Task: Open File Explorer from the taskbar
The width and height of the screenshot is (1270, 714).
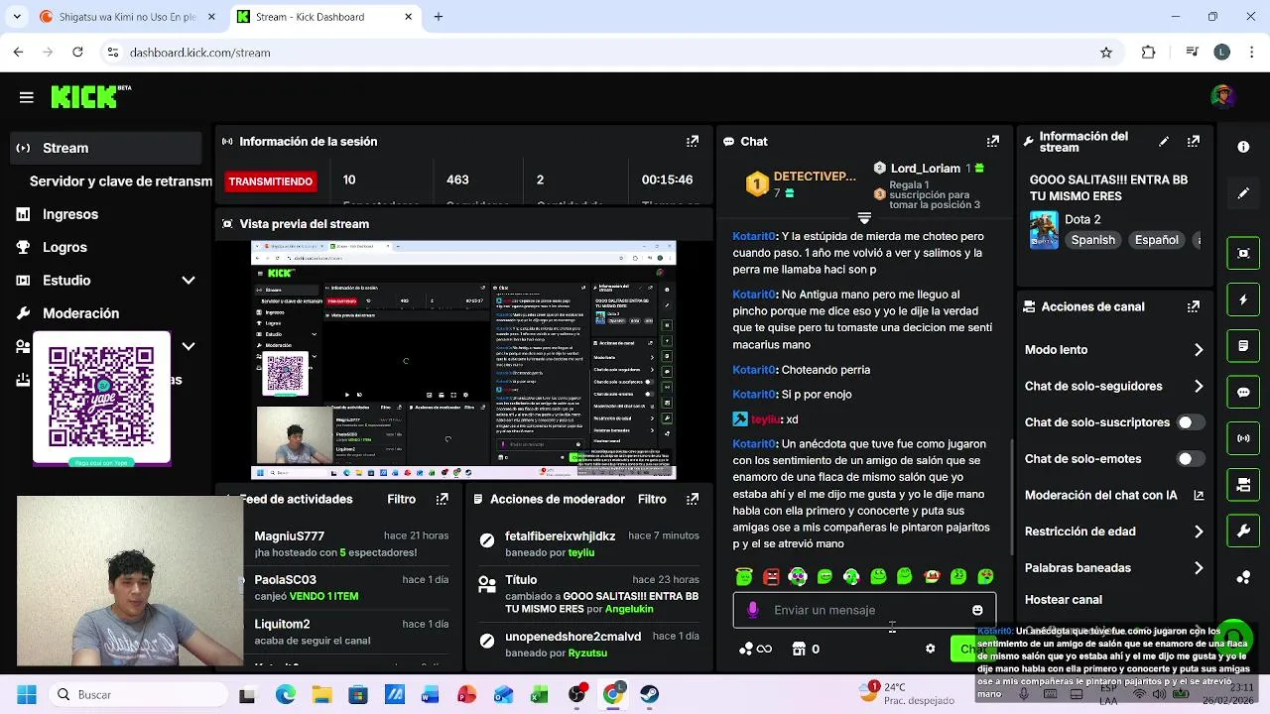Action: 321,695
